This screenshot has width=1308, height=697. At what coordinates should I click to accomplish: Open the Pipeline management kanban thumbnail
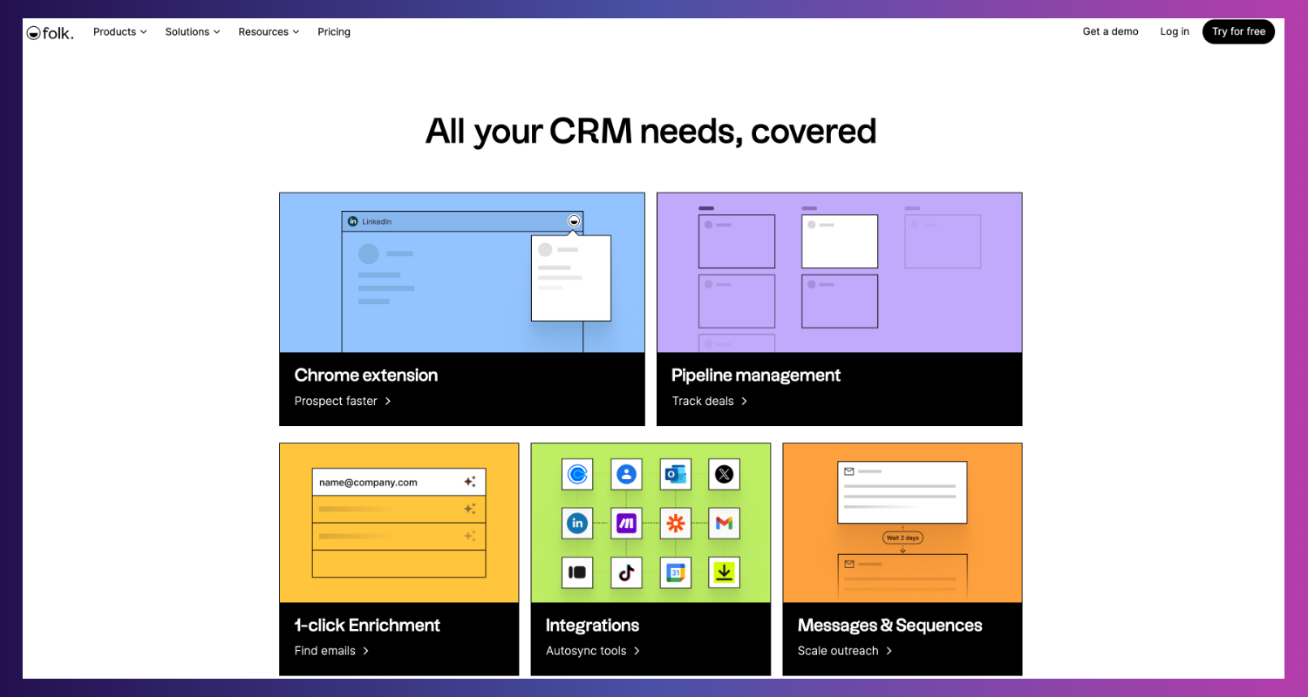(x=839, y=273)
